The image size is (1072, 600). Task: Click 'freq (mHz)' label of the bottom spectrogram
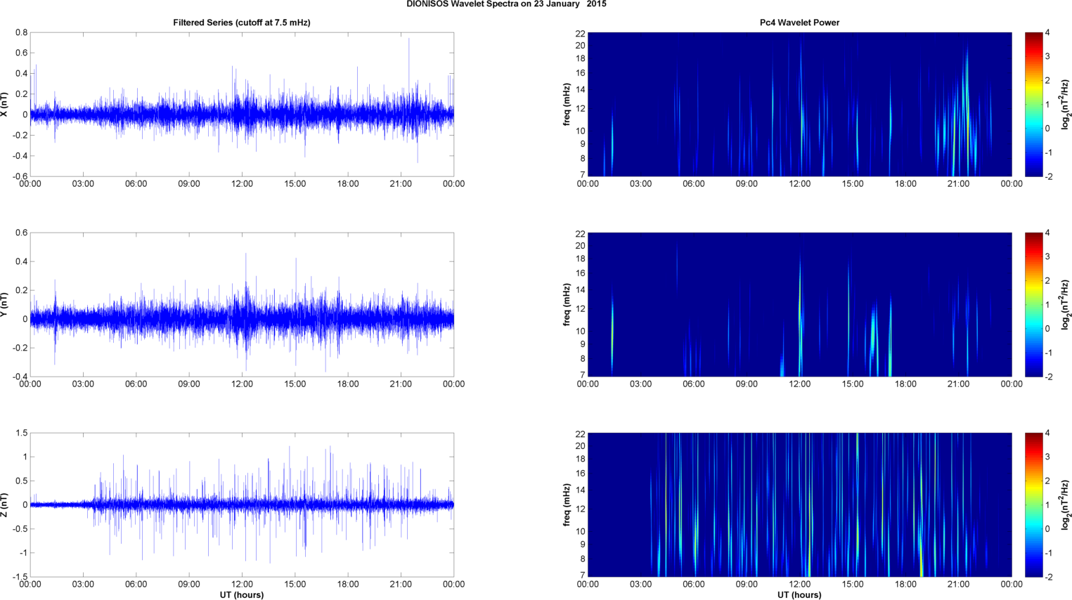(567, 504)
